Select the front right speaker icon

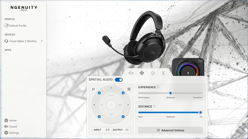pyautogui.click(x=123, y=93)
